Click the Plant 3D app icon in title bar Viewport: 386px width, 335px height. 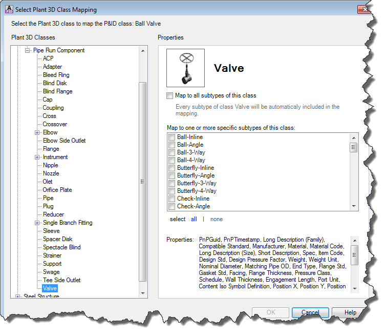9,9
